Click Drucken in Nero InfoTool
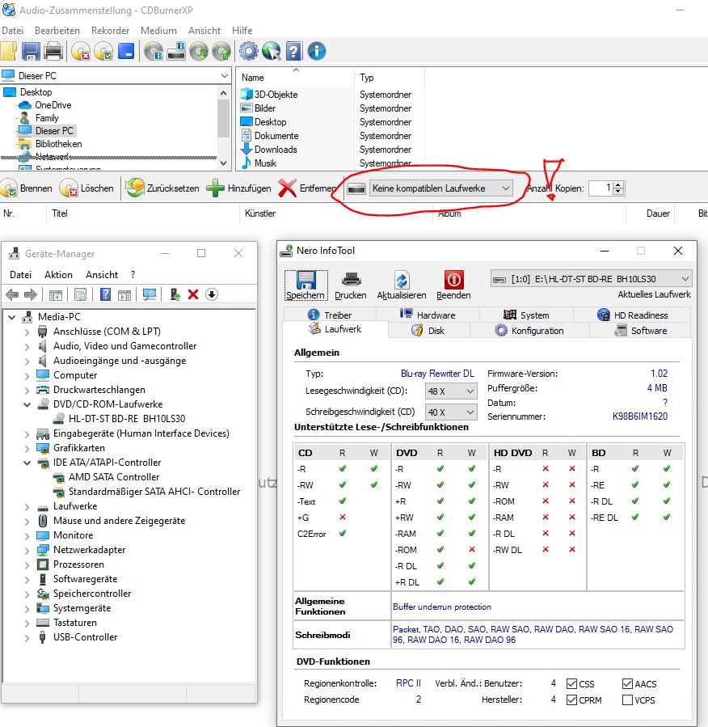This screenshot has width=708, height=727. click(351, 285)
